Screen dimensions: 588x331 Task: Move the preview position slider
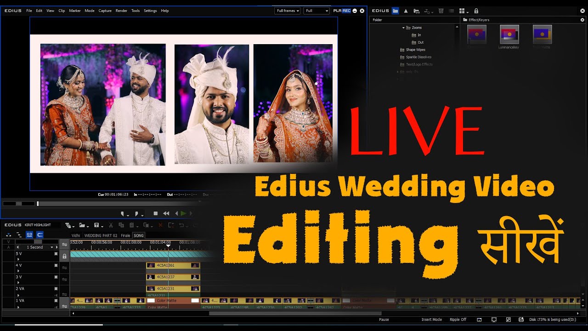coord(38,204)
